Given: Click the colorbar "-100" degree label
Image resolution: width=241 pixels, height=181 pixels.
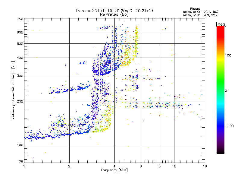Looking at the screenshot, I should pos(229,126).
